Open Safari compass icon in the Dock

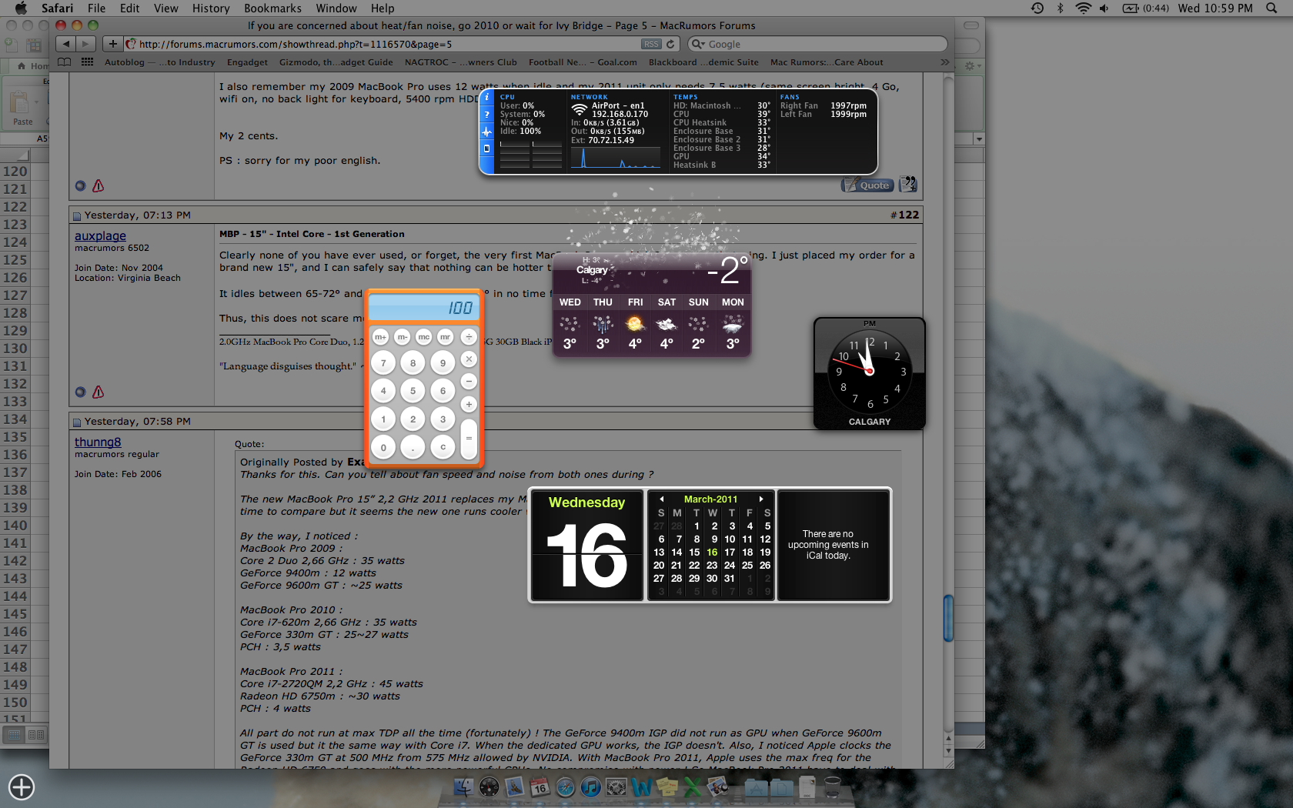(565, 787)
